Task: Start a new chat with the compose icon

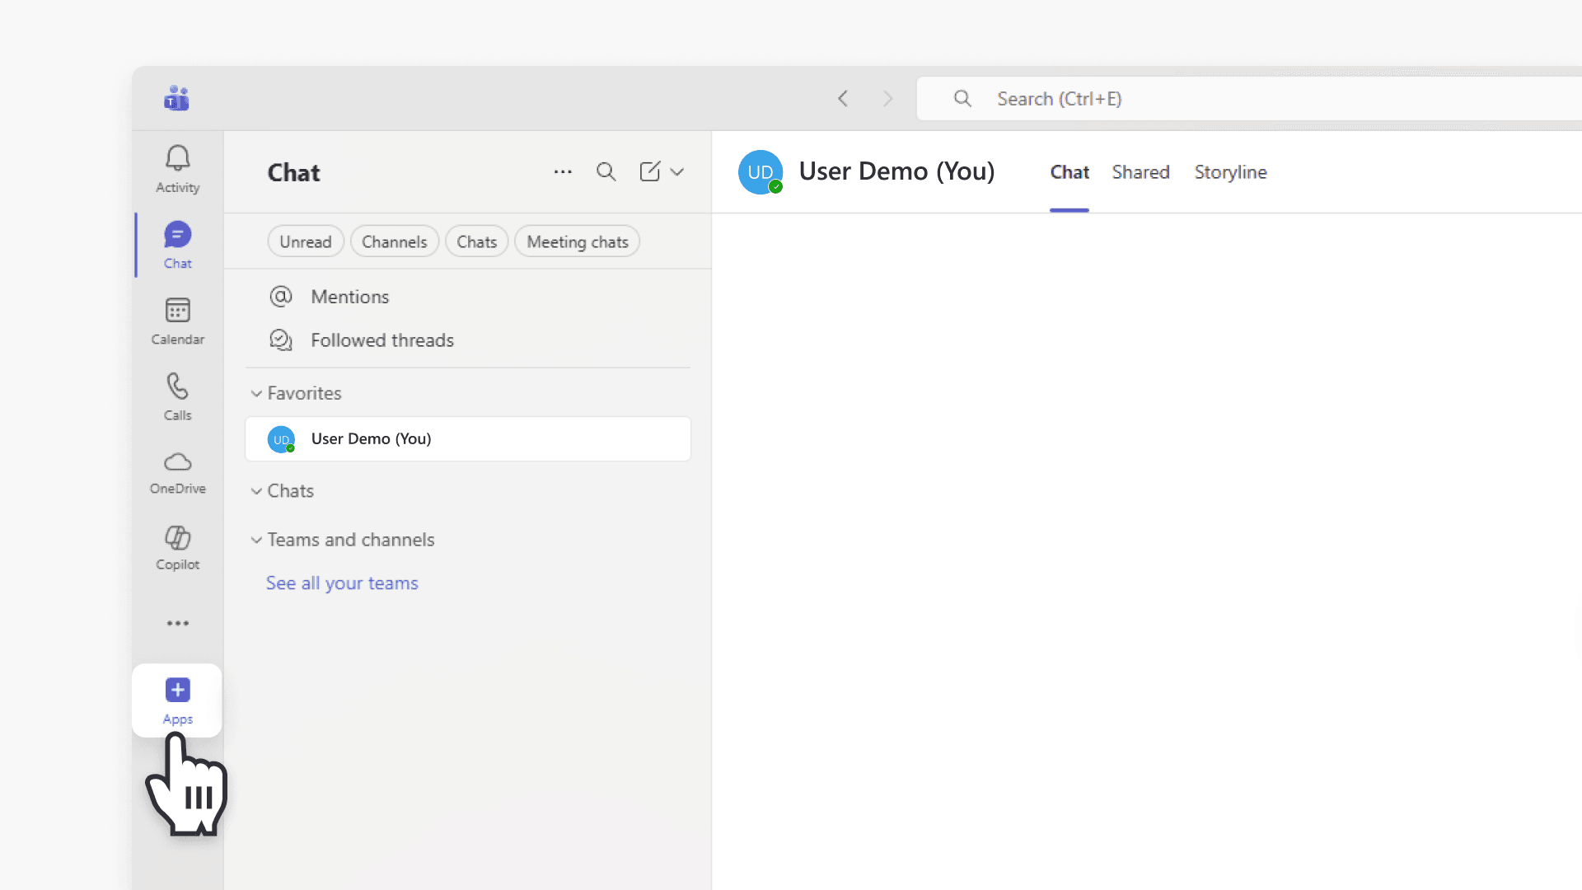Action: click(649, 172)
